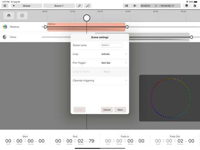Click the Rainbow clip right trim handle
This screenshot has width=200, height=150.
click(x=127, y=27)
